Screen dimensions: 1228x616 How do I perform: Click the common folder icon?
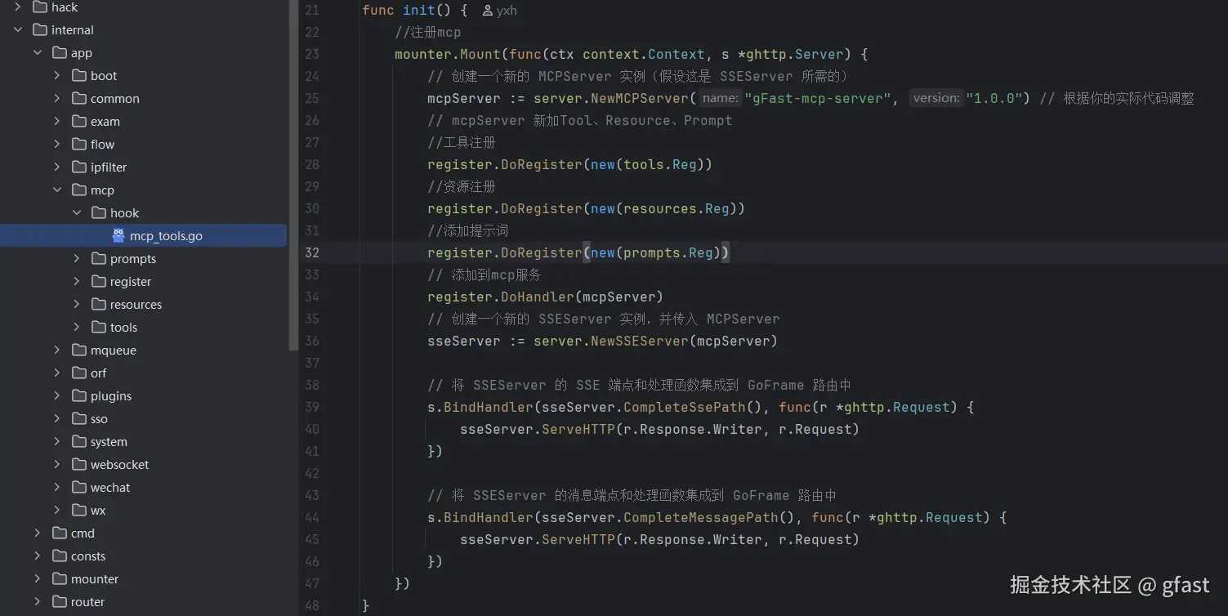pyautogui.click(x=79, y=99)
